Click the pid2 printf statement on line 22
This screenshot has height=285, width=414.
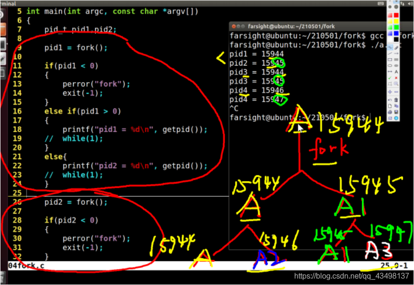[x=135, y=166]
